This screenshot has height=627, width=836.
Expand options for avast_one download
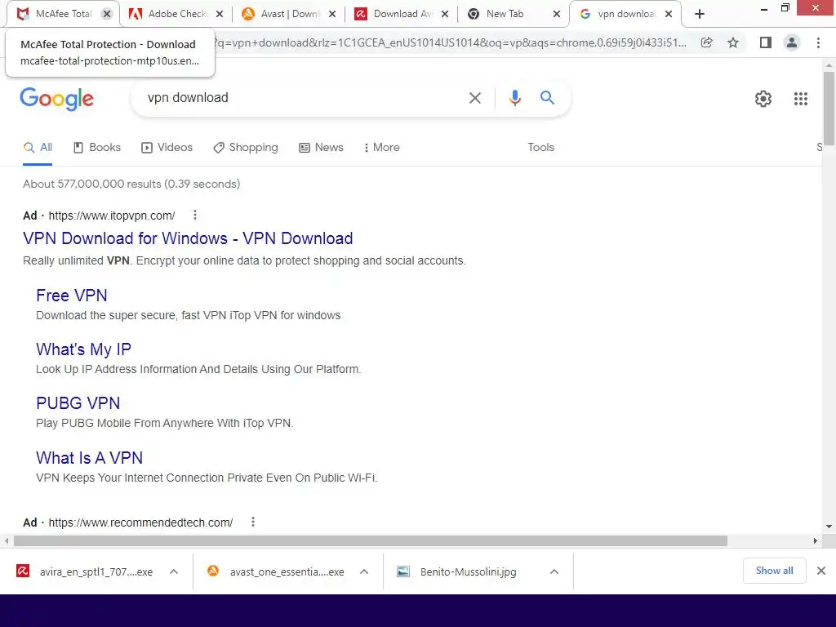364,571
